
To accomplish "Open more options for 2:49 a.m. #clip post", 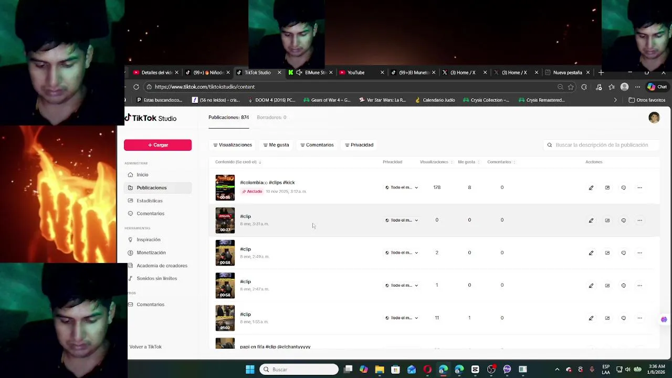I will click(x=639, y=253).
